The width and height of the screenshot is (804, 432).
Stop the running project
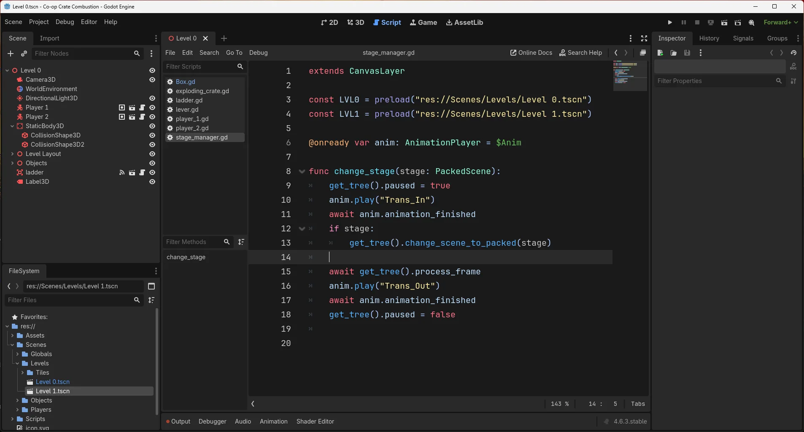pos(697,22)
